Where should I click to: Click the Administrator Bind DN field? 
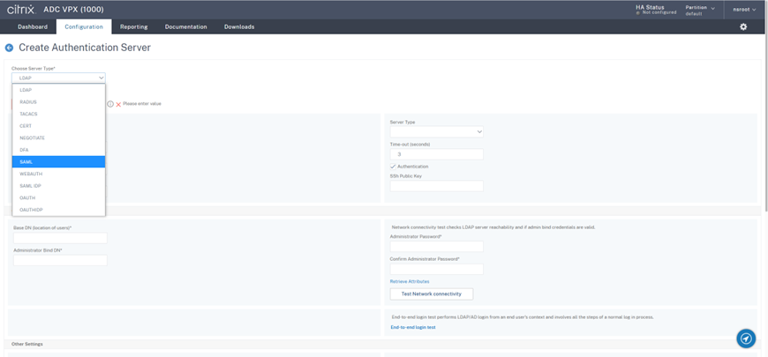click(x=60, y=260)
